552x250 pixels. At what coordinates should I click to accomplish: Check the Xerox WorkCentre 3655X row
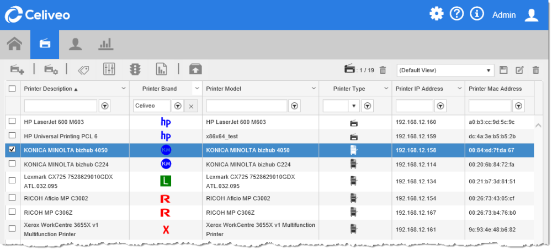12,229
